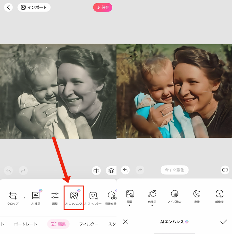
Task: Select the クロップ crop tool
Action: tap(13, 197)
